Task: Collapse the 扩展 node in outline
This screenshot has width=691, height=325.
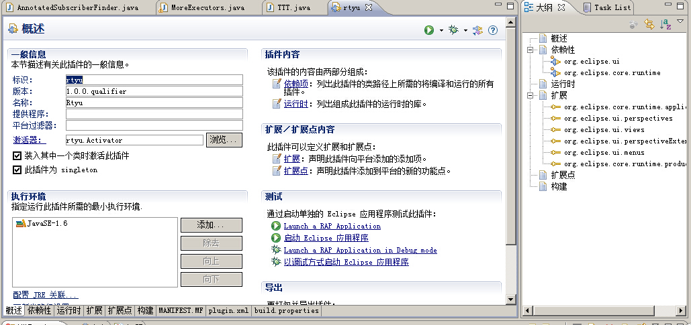Action: (531, 95)
